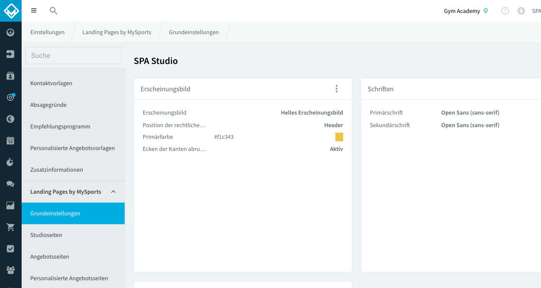Collapse the Landing Pages by MySports section
This screenshot has width=541, height=288.
click(113, 192)
